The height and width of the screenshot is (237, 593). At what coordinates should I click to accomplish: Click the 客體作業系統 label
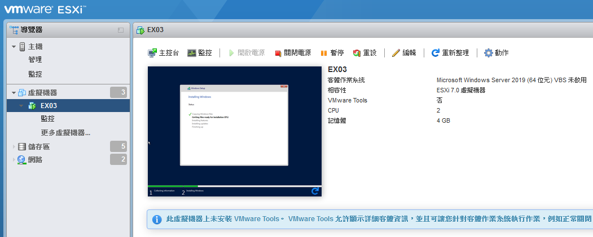tap(346, 80)
